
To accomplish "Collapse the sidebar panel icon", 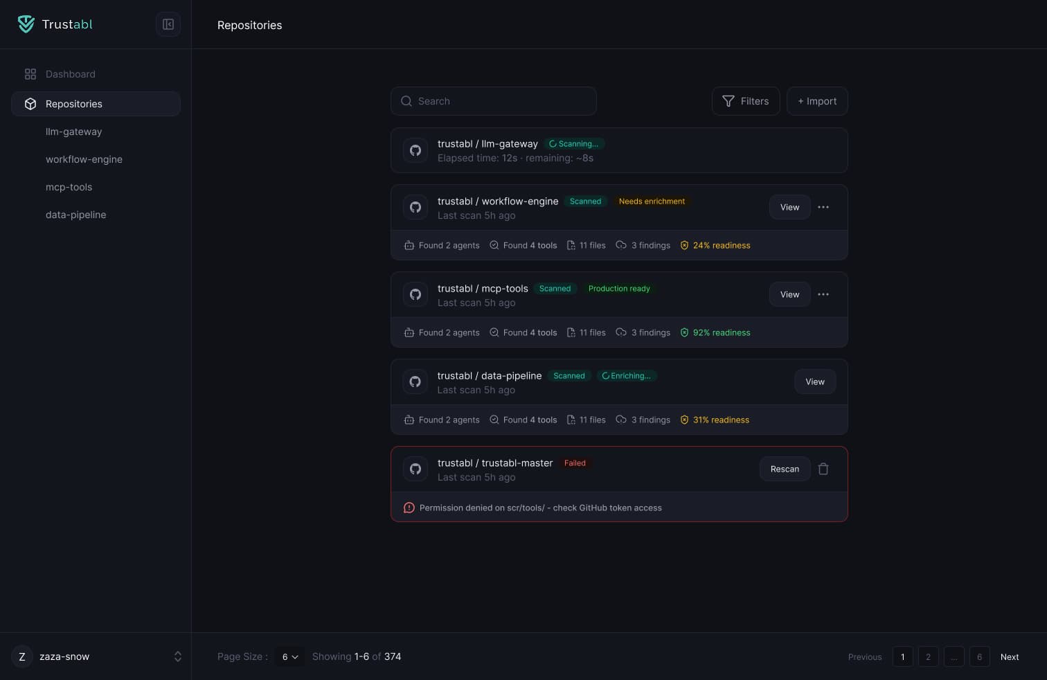I will 168,24.
